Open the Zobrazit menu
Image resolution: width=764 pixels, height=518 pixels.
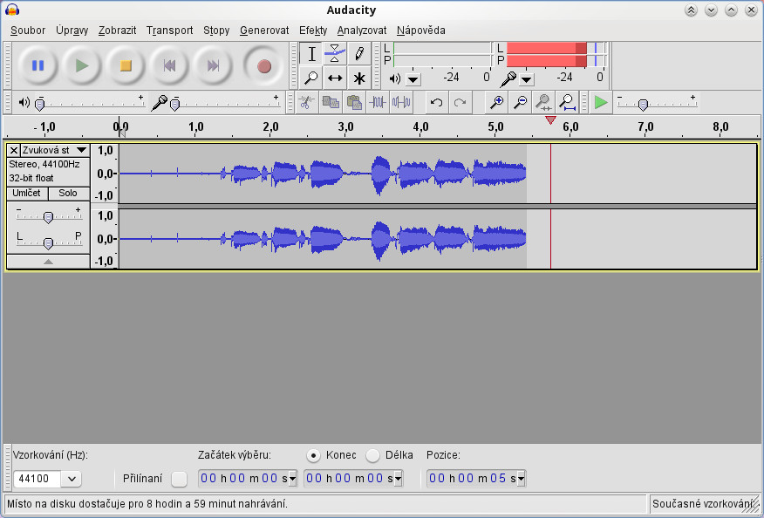pyautogui.click(x=117, y=31)
